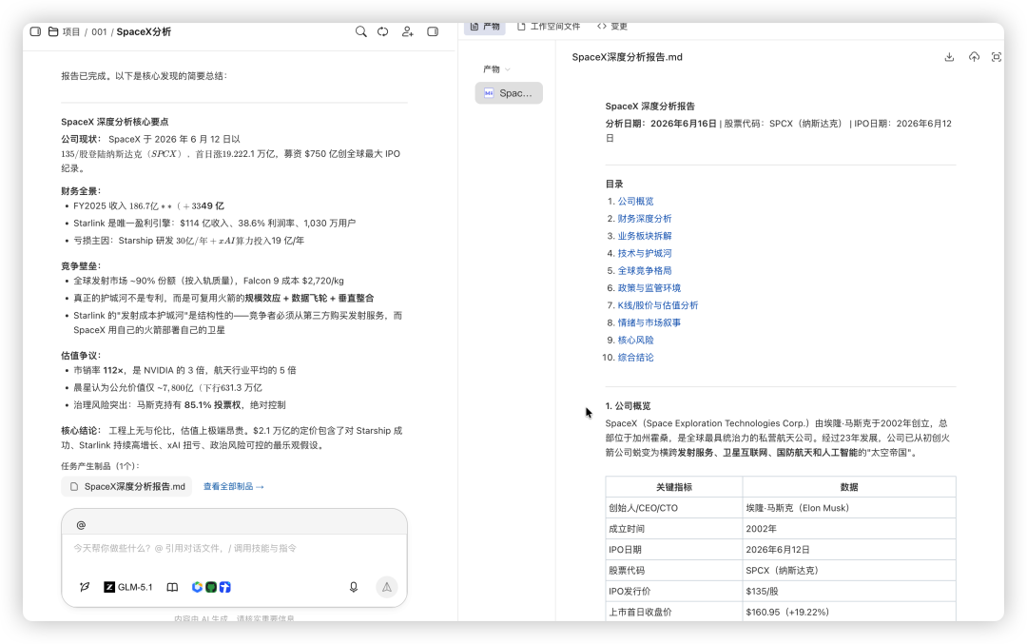Viewport: 1027px width, 644px height.
Task: Click table cell SPCX（纳斯达克）
Action: 849,570
